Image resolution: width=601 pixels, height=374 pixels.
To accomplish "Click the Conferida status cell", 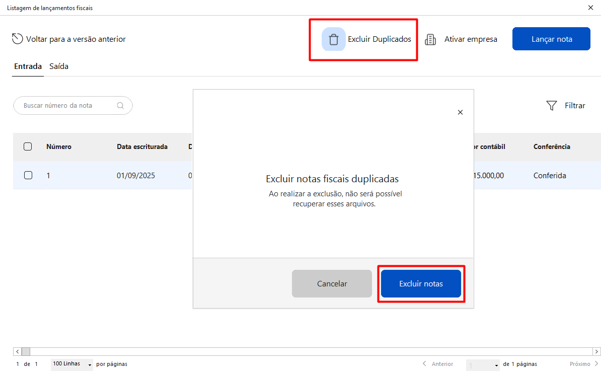I will point(550,176).
